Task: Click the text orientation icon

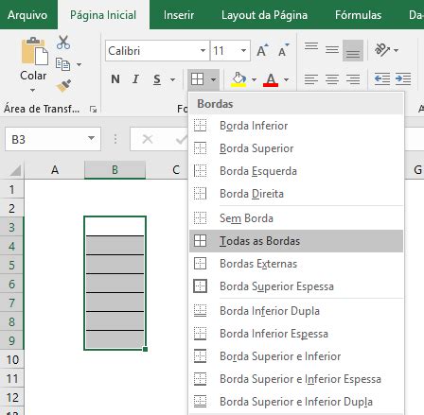Action: [382, 50]
